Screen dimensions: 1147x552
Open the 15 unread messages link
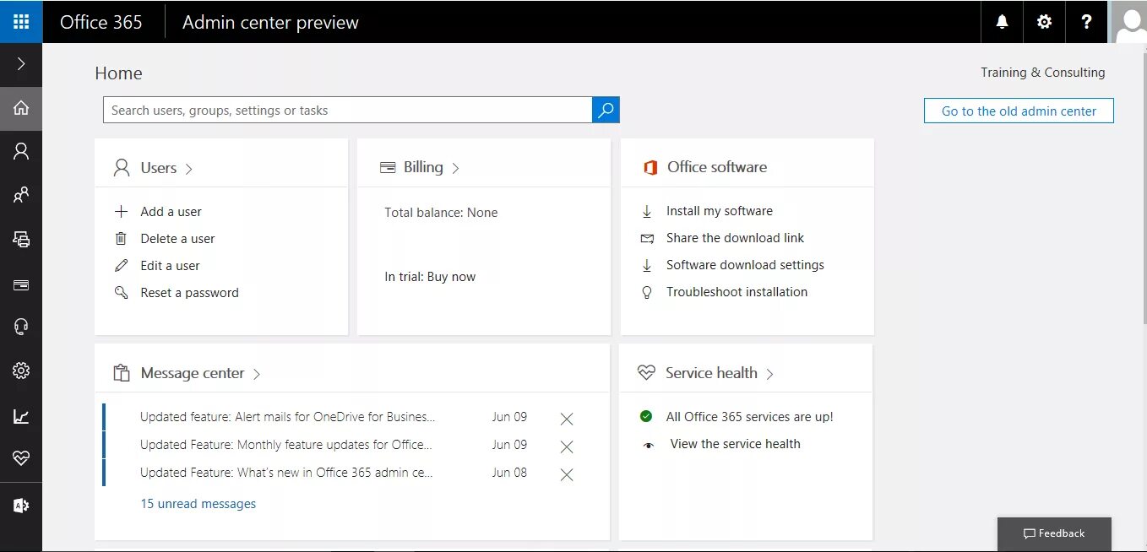pyautogui.click(x=198, y=504)
